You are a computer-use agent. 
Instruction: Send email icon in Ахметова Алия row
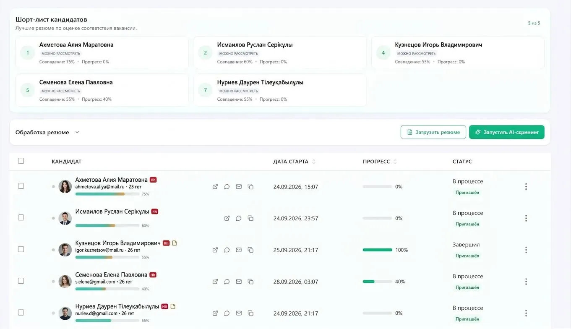tap(239, 187)
